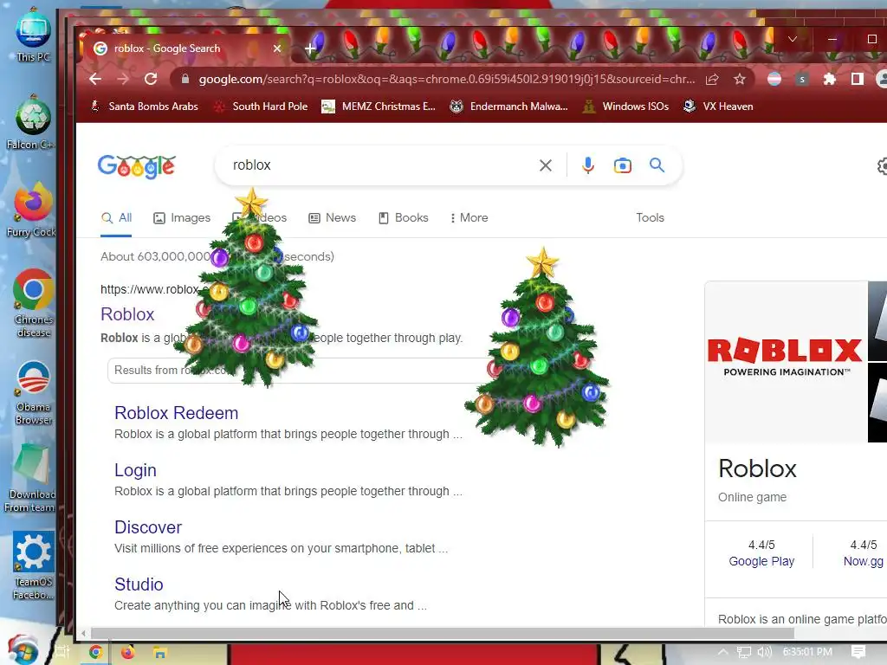This screenshot has width=887, height=665.
Task: Open Windows ISOs bookmark
Action: 625,107
